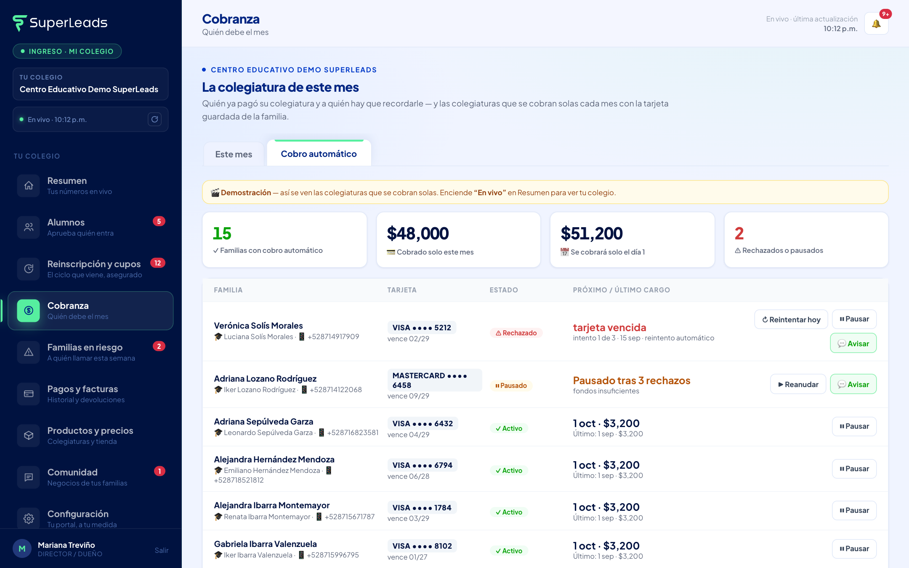Click the 2 Rechazados o pausados card
Image resolution: width=909 pixels, height=568 pixels.
pos(806,240)
